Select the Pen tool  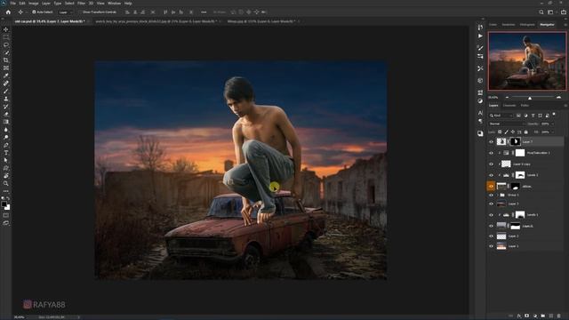pos(6,145)
